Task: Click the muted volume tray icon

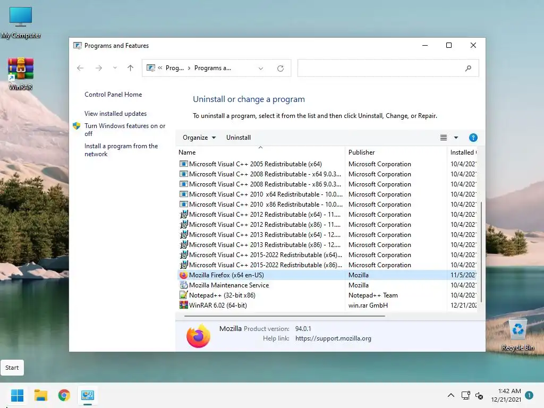Action: coord(479,395)
